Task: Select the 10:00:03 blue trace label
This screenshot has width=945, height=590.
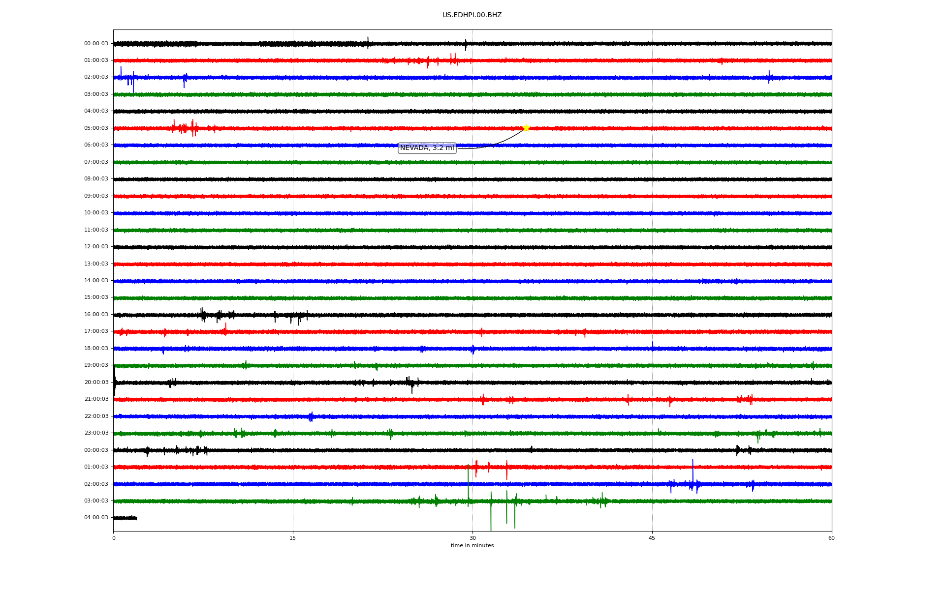Action: click(x=96, y=213)
